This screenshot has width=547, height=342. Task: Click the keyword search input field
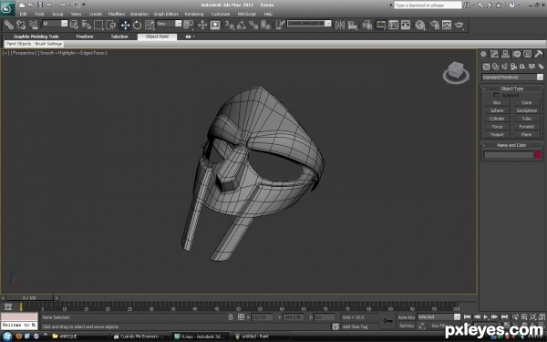pos(428,5)
